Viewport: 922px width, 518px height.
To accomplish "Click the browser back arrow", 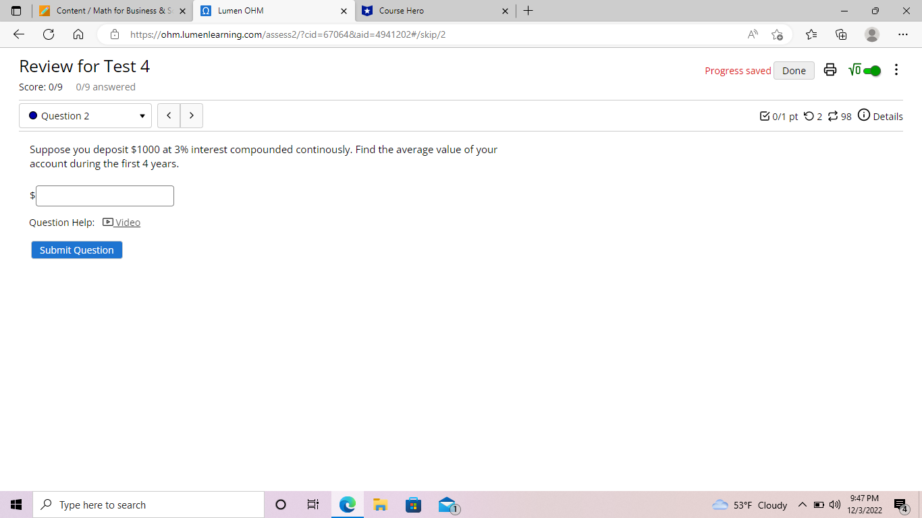I will [x=19, y=34].
